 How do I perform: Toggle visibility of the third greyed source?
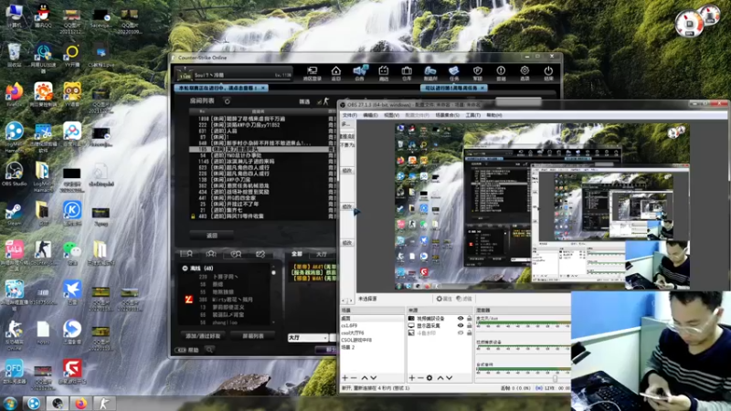pyautogui.click(x=461, y=333)
